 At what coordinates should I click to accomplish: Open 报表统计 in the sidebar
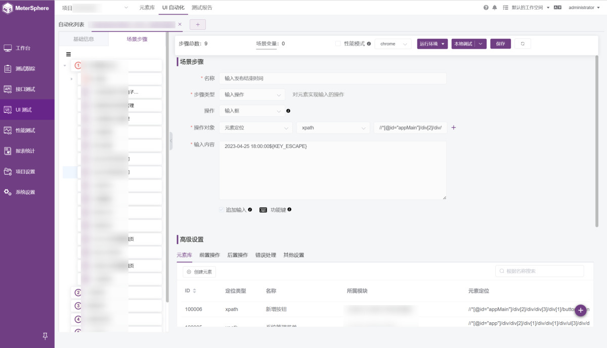[27, 151]
